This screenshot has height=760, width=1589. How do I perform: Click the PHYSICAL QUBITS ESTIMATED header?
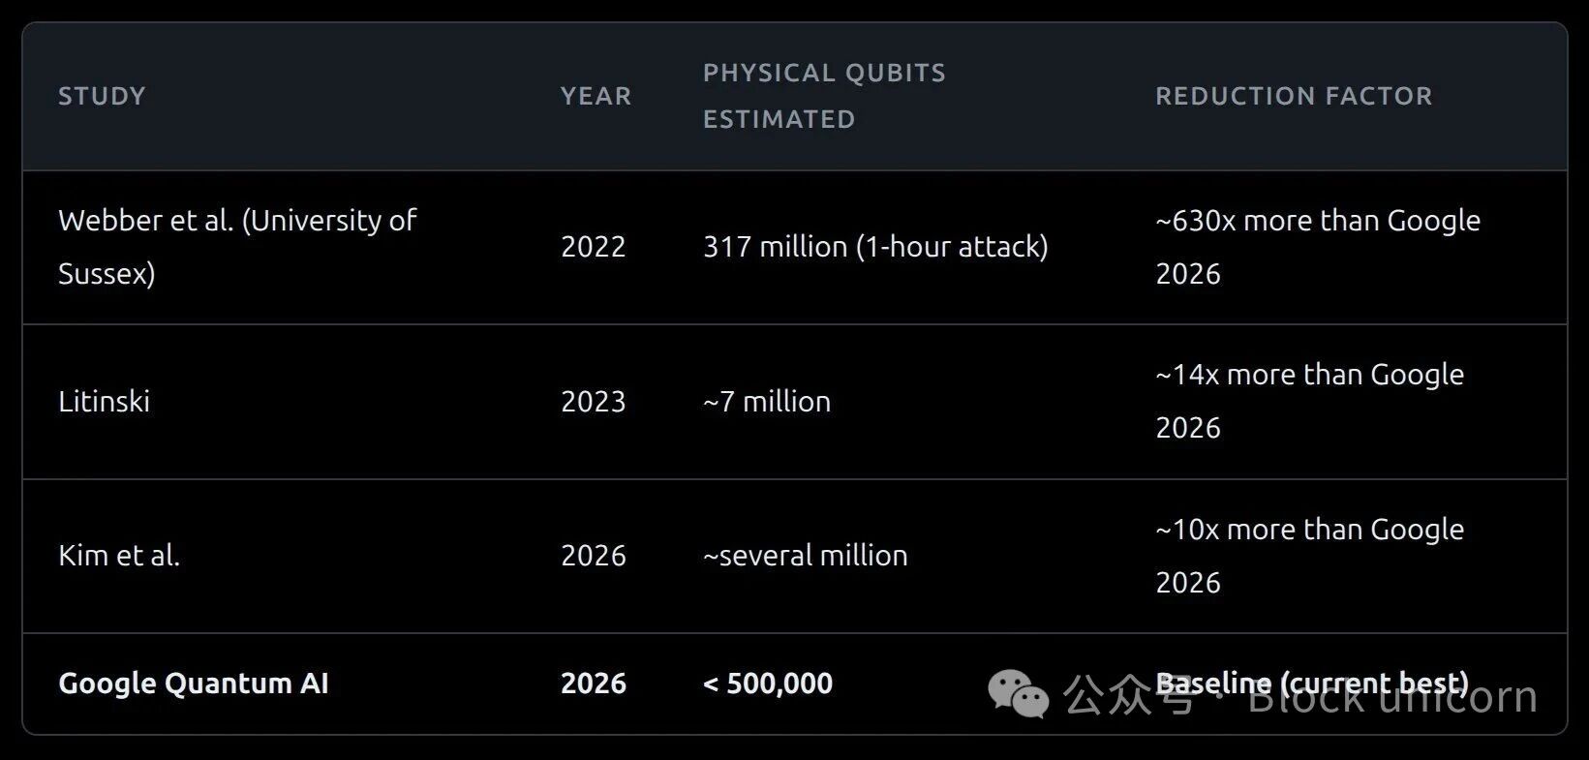click(x=824, y=96)
